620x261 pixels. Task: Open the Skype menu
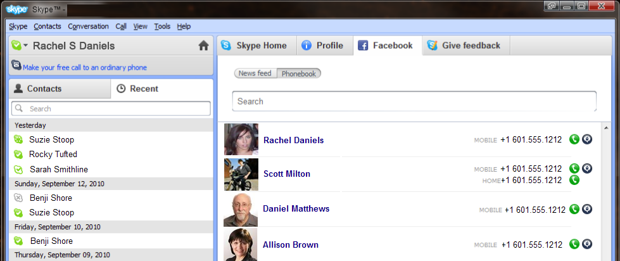[x=18, y=27]
